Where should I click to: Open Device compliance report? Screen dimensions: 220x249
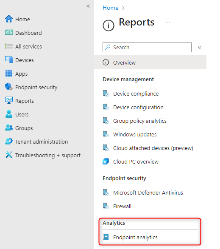click(136, 93)
